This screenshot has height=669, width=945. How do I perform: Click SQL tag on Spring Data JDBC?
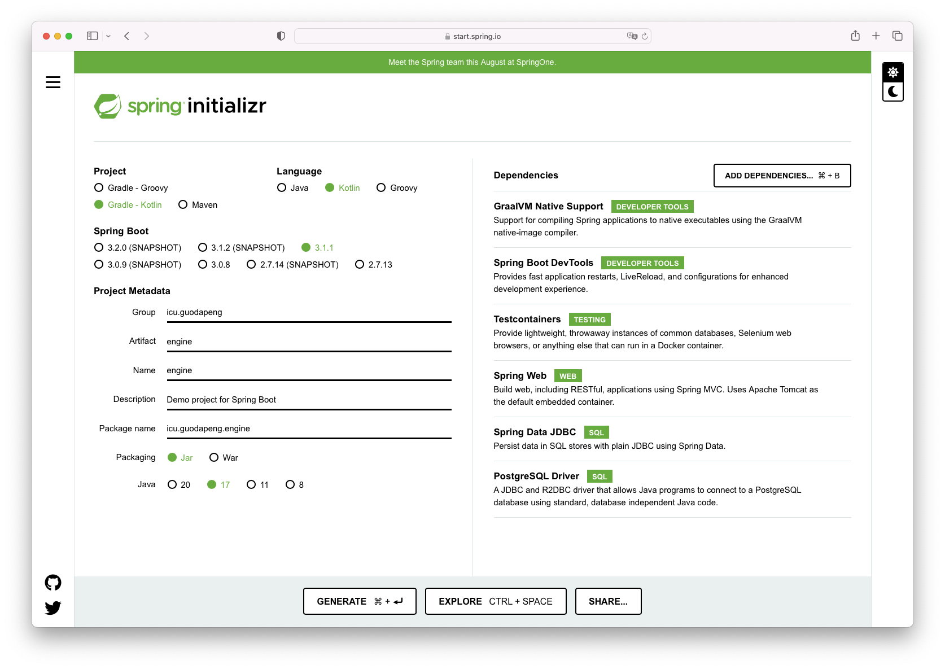[596, 432]
